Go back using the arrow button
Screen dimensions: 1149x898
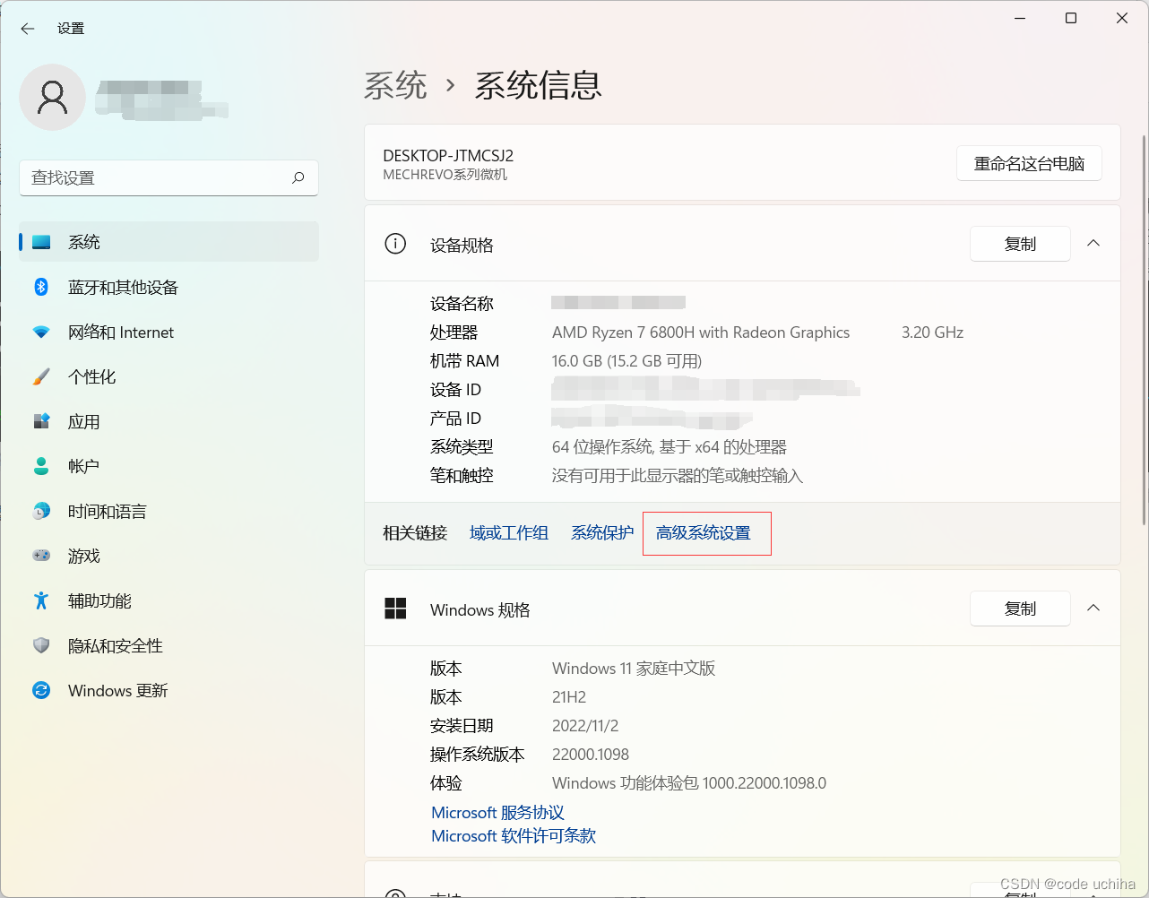27,28
